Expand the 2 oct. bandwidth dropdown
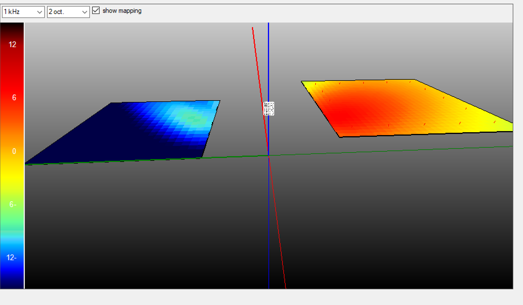This screenshot has width=523, height=305. point(68,12)
